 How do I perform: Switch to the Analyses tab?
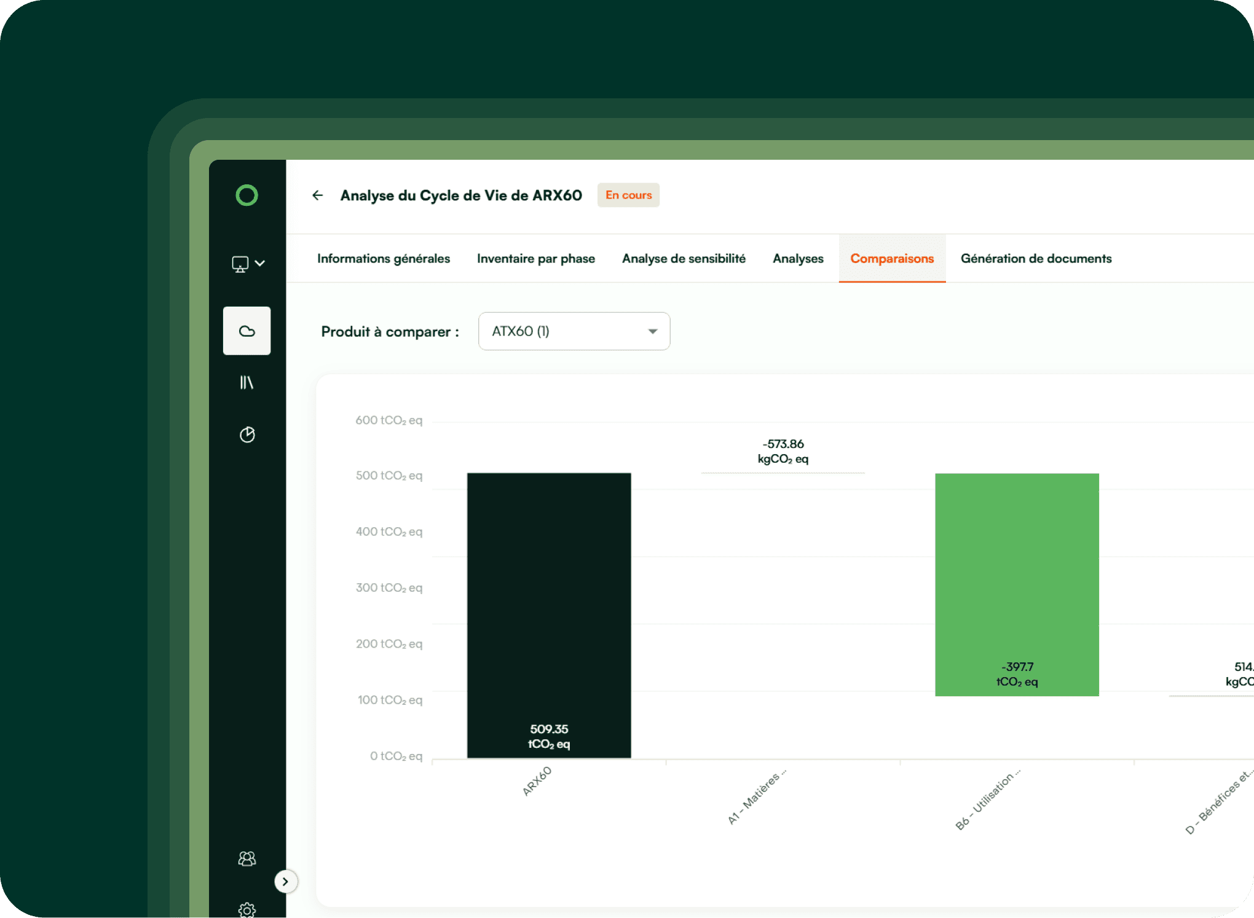pos(797,258)
